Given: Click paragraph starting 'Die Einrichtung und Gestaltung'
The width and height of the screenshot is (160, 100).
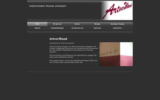Looking at the screenshot, I should [x=73, y=56].
